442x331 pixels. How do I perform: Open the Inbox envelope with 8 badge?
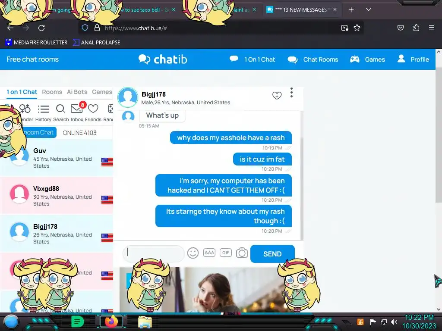point(77,112)
